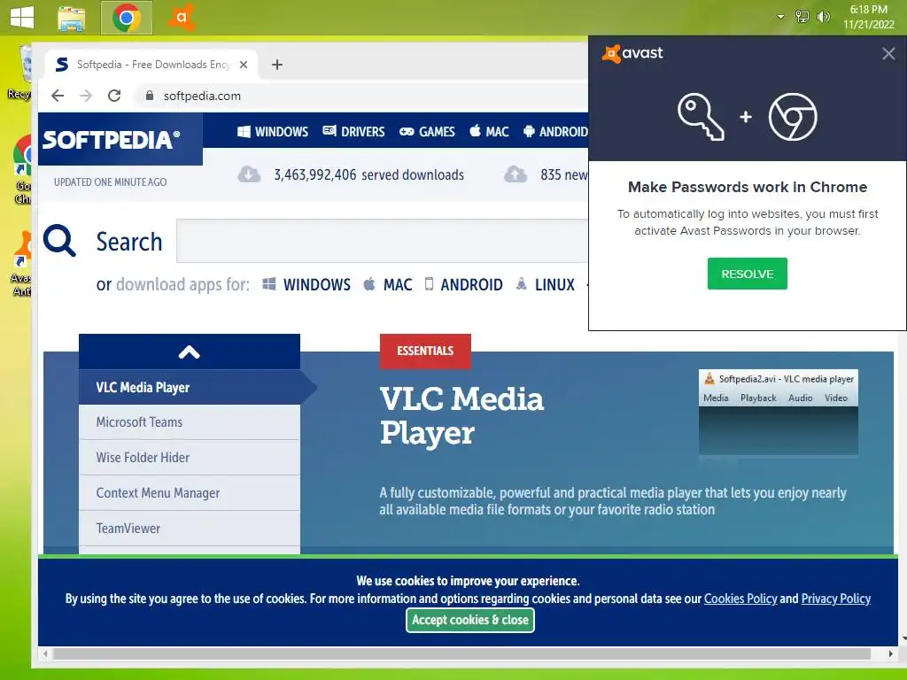Click the Softpedia search field

[382, 241]
